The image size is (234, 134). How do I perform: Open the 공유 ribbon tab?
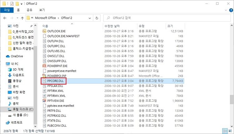pyautogui.click(x=29, y=10)
